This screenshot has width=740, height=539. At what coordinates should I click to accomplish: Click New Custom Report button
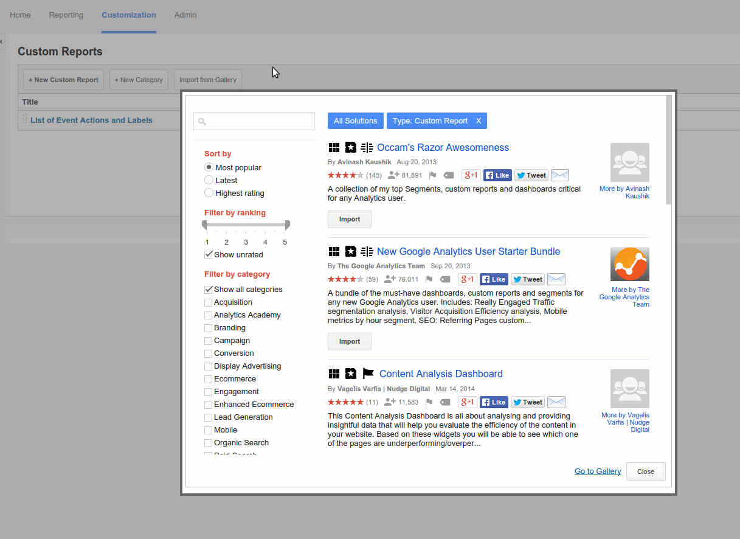tap(63, 80)
